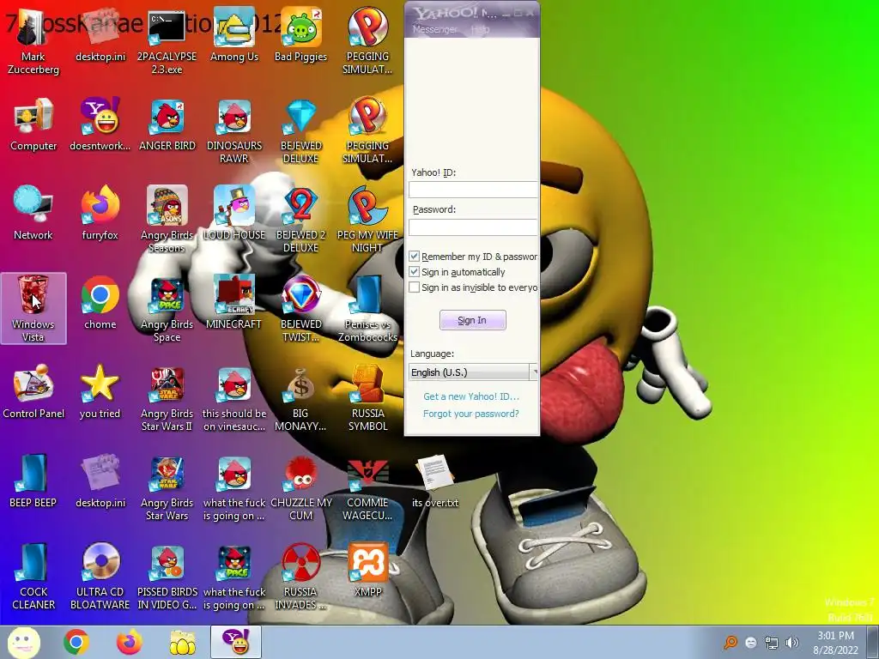Select the Network desktop icon
879x659 pixels.
[x=33, y=214]
